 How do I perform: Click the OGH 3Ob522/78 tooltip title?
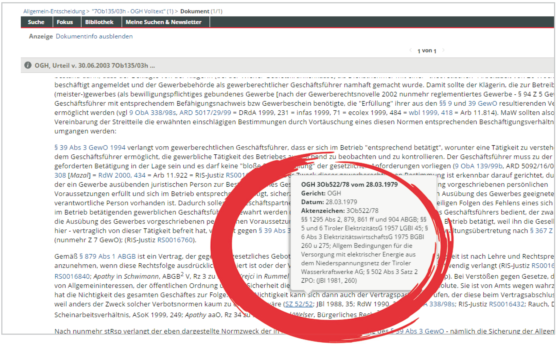[x=349, y=184]
